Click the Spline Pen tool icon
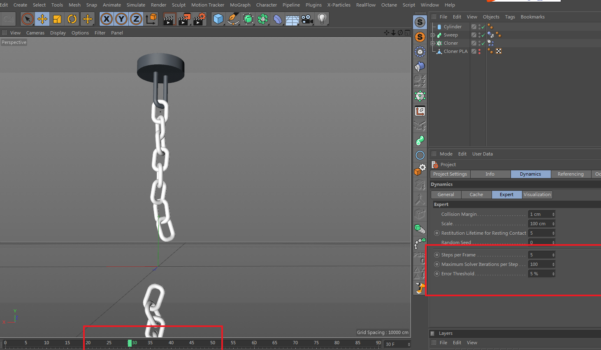601x350 pixels. [x=233, y=19]
